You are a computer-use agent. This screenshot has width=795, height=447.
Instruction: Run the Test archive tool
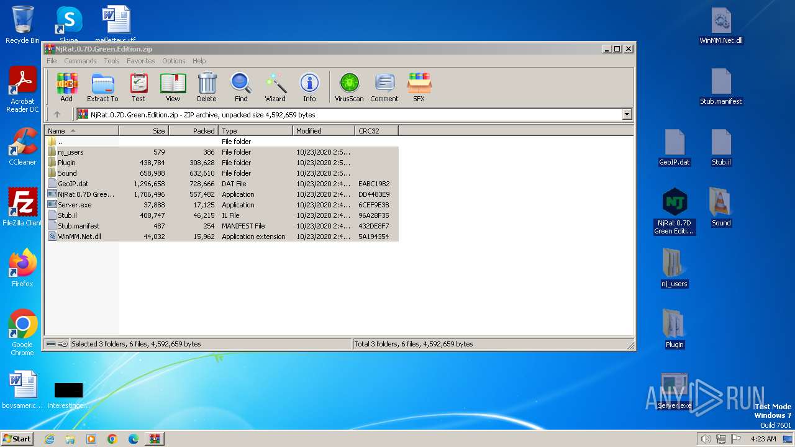click(139, 88)
